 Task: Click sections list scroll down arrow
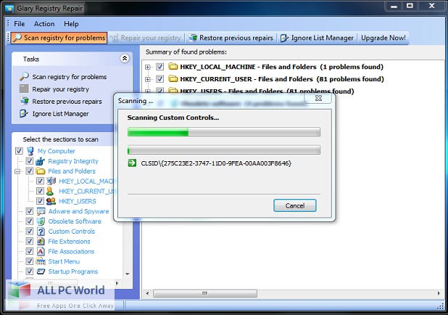pos(128,274)
